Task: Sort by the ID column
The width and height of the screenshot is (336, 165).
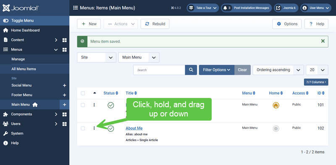Action: 321,93
